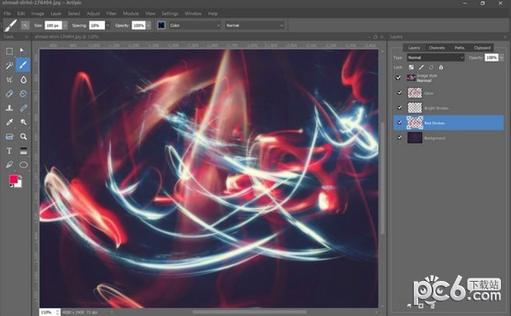Viewport: 511px width, 316px height.
Task: Select the blue Healing bandage tool
Action: (x=23, y=108)
